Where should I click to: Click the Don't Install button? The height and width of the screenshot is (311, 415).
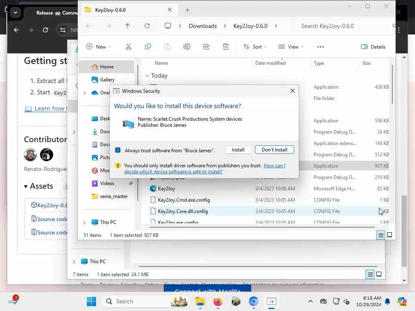point(274,150)
